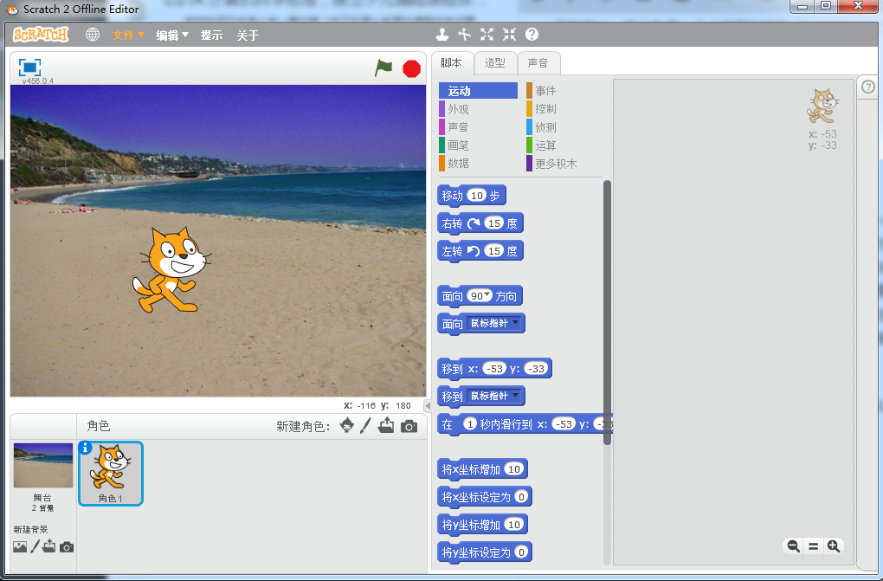Click value in 将y坐标设定为 block
883x581 pixels.
[521, 552]
